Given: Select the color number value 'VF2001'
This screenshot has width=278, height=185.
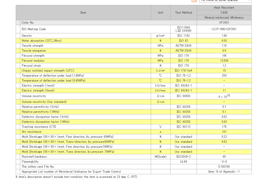Looking at the screenshot, I should tap(224, 23).
